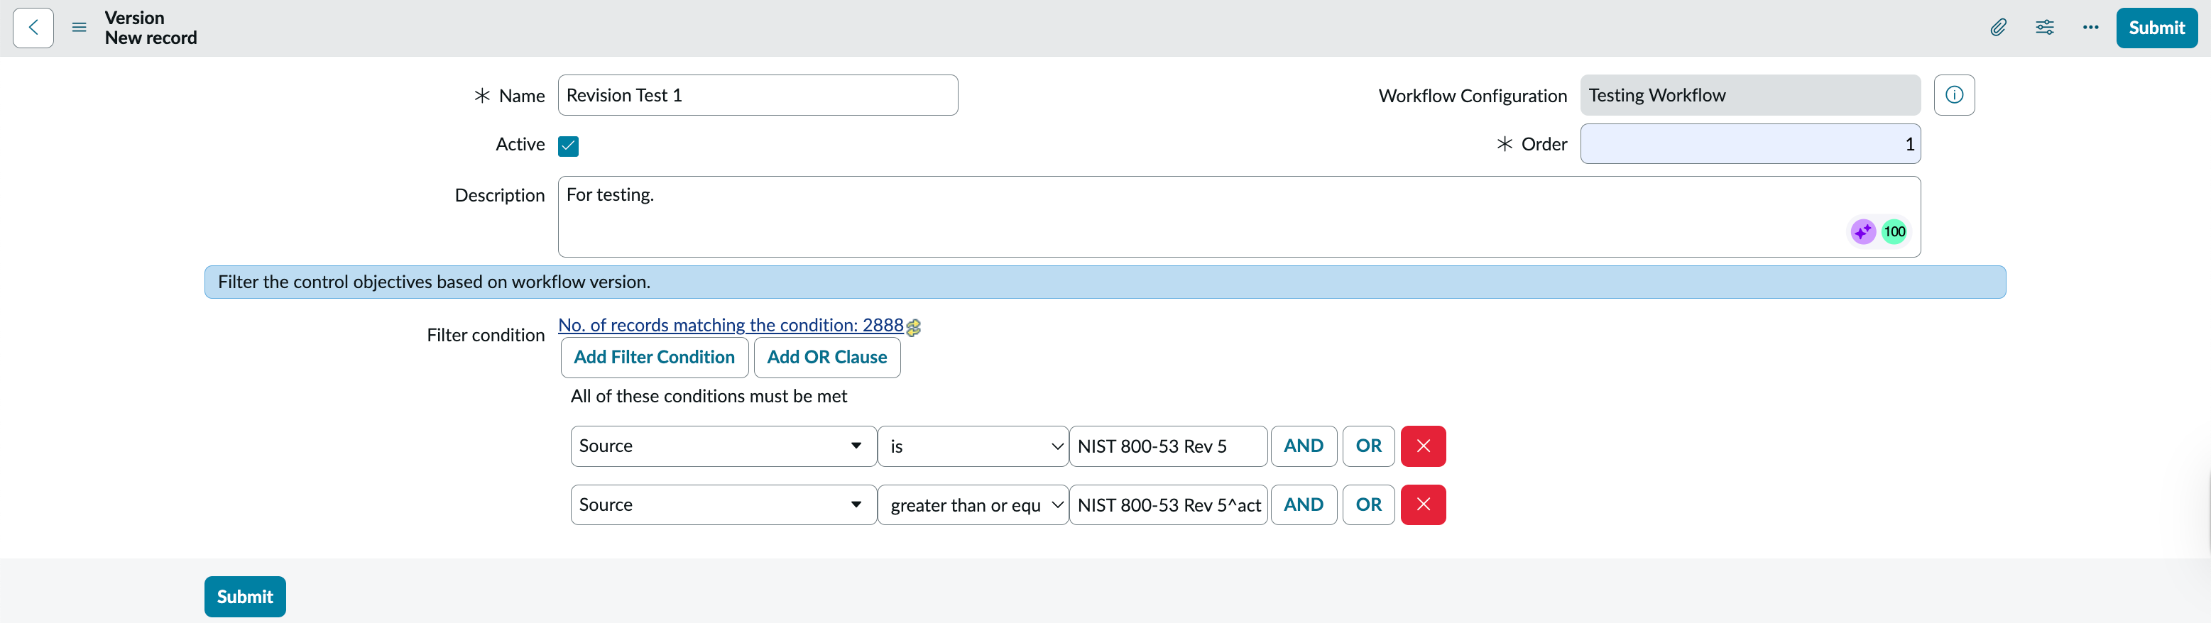The width and height of the screenshot is (2211, 623).
Task: Click the Order input field
Action: pyautogui.click(x=1750, y=144)
